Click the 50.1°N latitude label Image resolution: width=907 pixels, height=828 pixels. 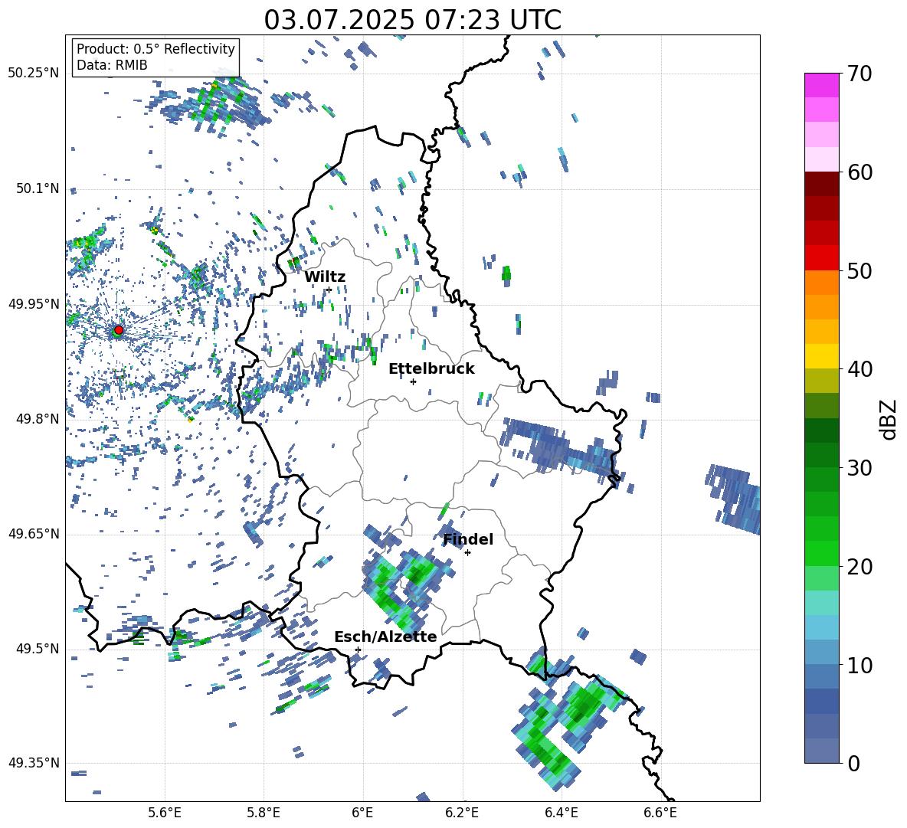[x=37, y=188]
